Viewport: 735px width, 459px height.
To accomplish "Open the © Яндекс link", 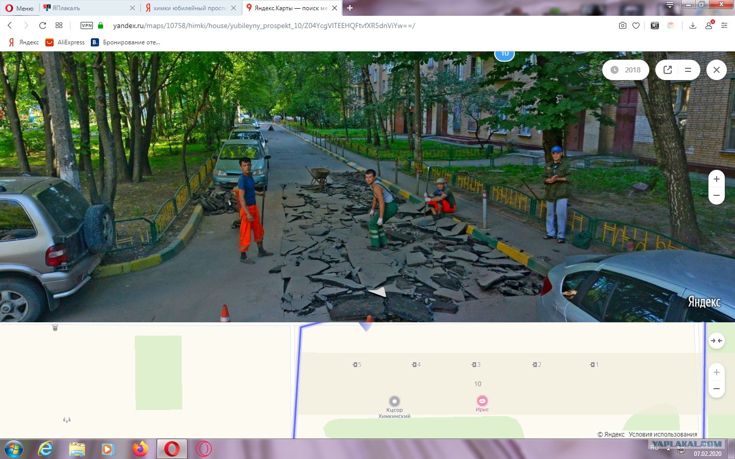I will click(x=611, y=435).
